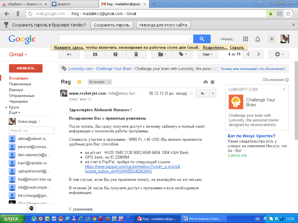Viewport: 298px width, 223px height.
Task: Open the settings gear menu
Action: pos(279,54)
